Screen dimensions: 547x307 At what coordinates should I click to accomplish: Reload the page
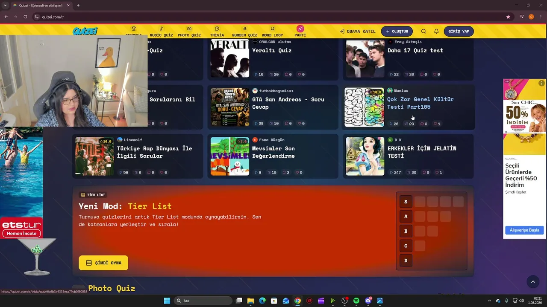[x=25, y=17]
